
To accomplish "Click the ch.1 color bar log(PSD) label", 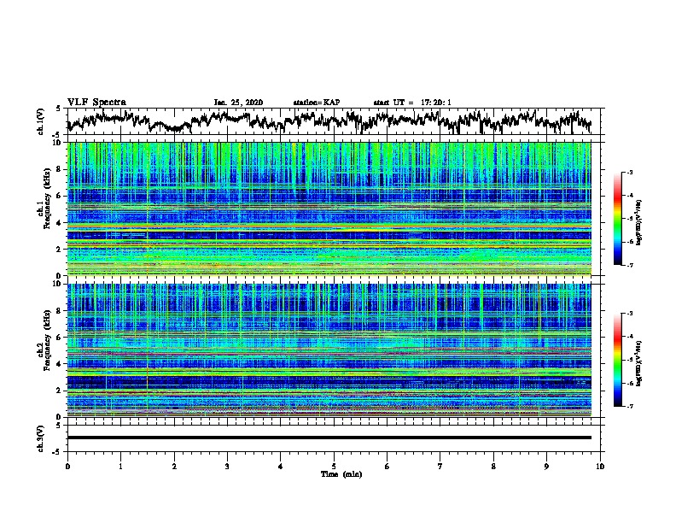I will [x=639, y=222].
